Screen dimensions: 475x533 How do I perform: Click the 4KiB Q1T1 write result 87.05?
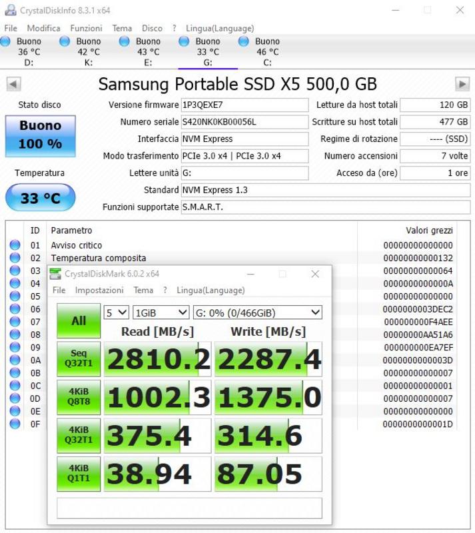point(268,474)
